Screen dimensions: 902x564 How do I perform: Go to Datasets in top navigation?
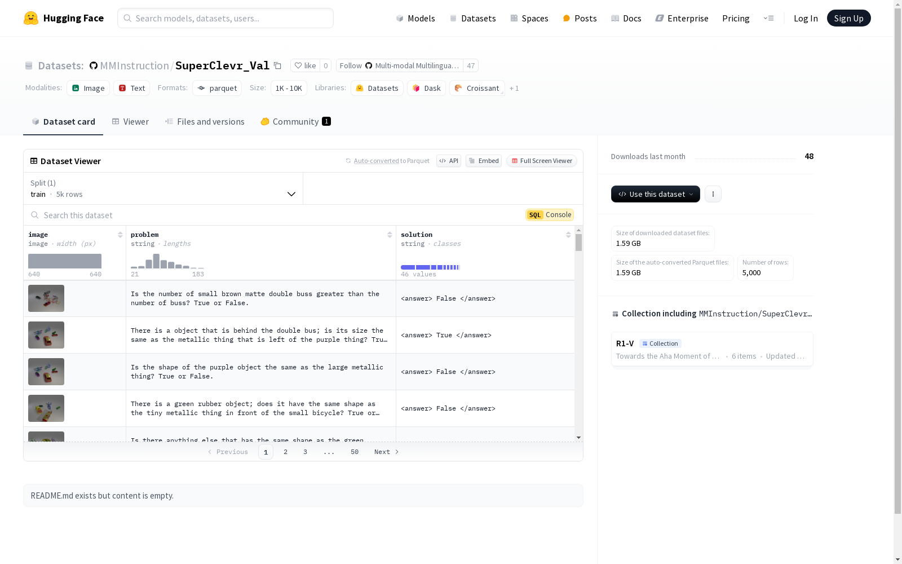pyautogui.click(x=472, y=18)
